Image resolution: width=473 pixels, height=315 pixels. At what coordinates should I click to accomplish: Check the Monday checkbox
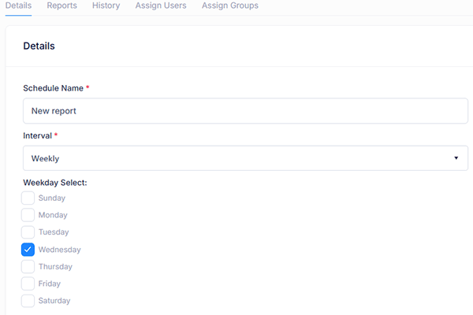click(28, 215)
